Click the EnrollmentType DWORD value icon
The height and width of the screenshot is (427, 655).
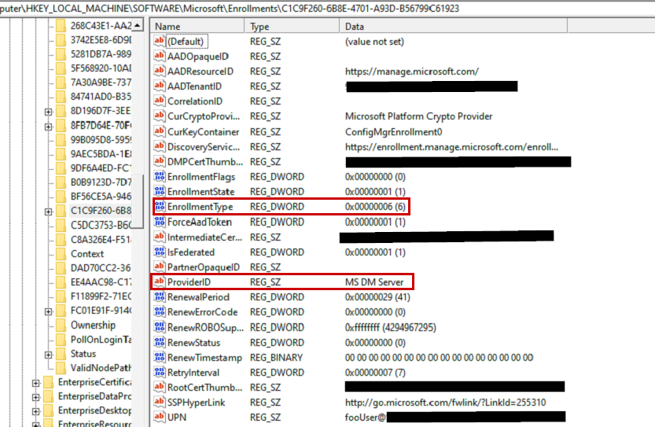tap(158, 207)
